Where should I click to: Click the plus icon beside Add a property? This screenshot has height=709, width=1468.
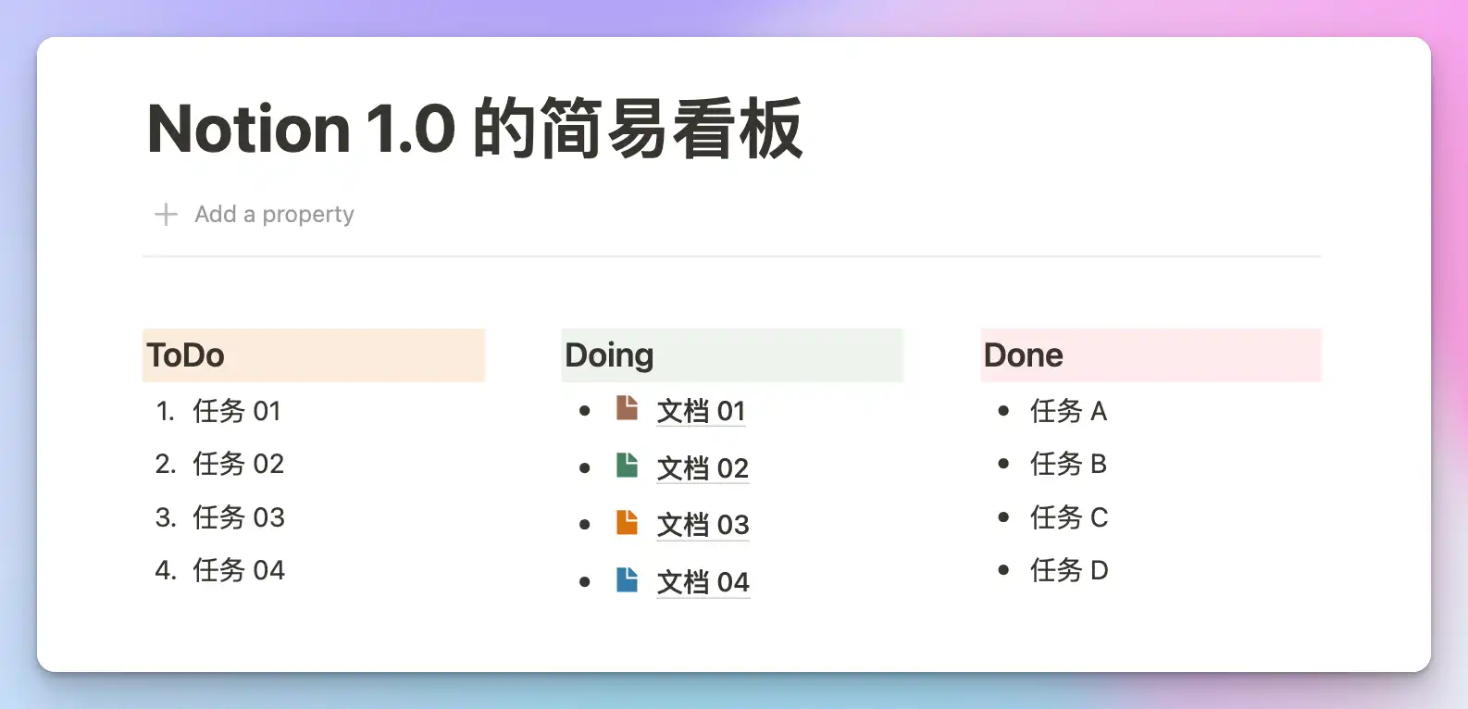click(166, 215)
